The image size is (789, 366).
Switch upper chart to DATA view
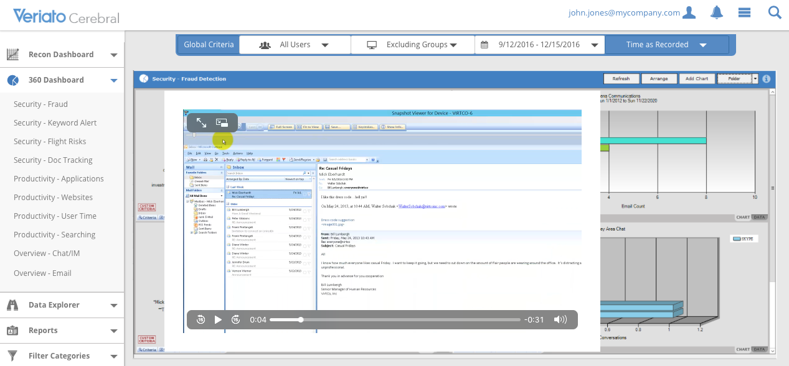pyautogui.click(x=759, y=217)
